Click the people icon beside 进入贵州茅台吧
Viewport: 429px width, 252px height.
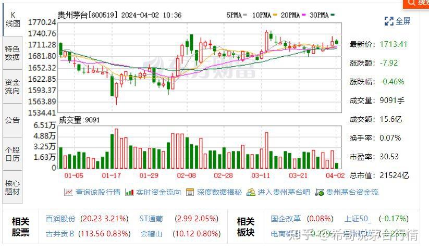click(x=251, y=192)
